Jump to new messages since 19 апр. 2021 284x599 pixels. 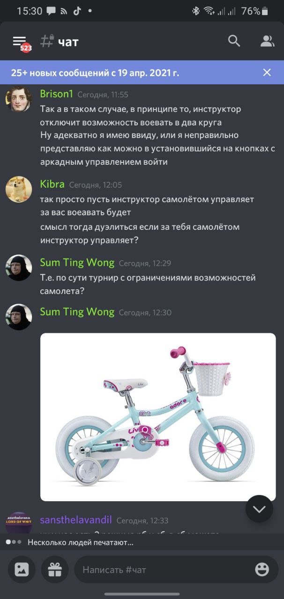tap(95, 73)
